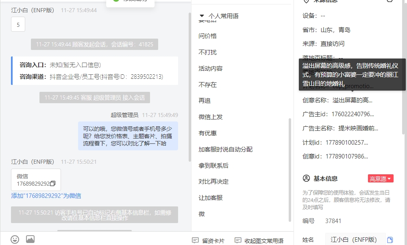The height and width of the screenshot is (245, 407).
Task: Click the truncated 创意名称 value
Action: (353, 100)
